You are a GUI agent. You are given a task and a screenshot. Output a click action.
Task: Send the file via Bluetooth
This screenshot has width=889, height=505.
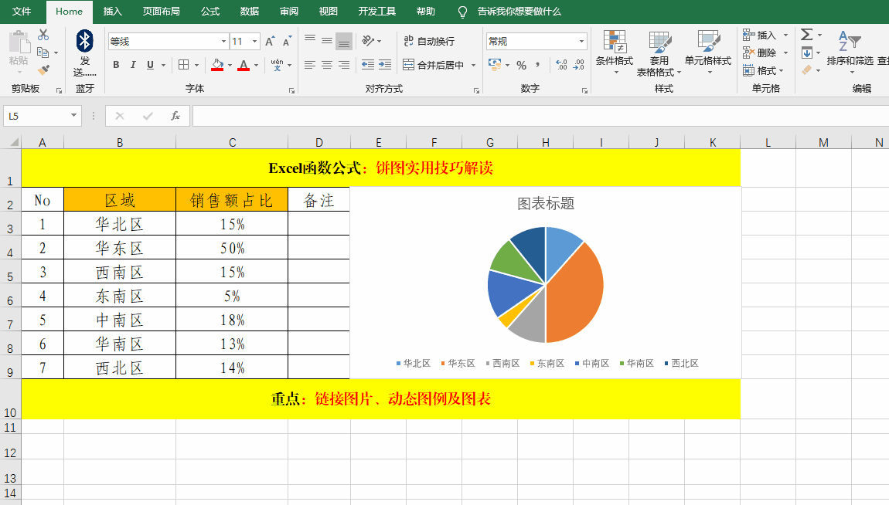tap(85, 53)
